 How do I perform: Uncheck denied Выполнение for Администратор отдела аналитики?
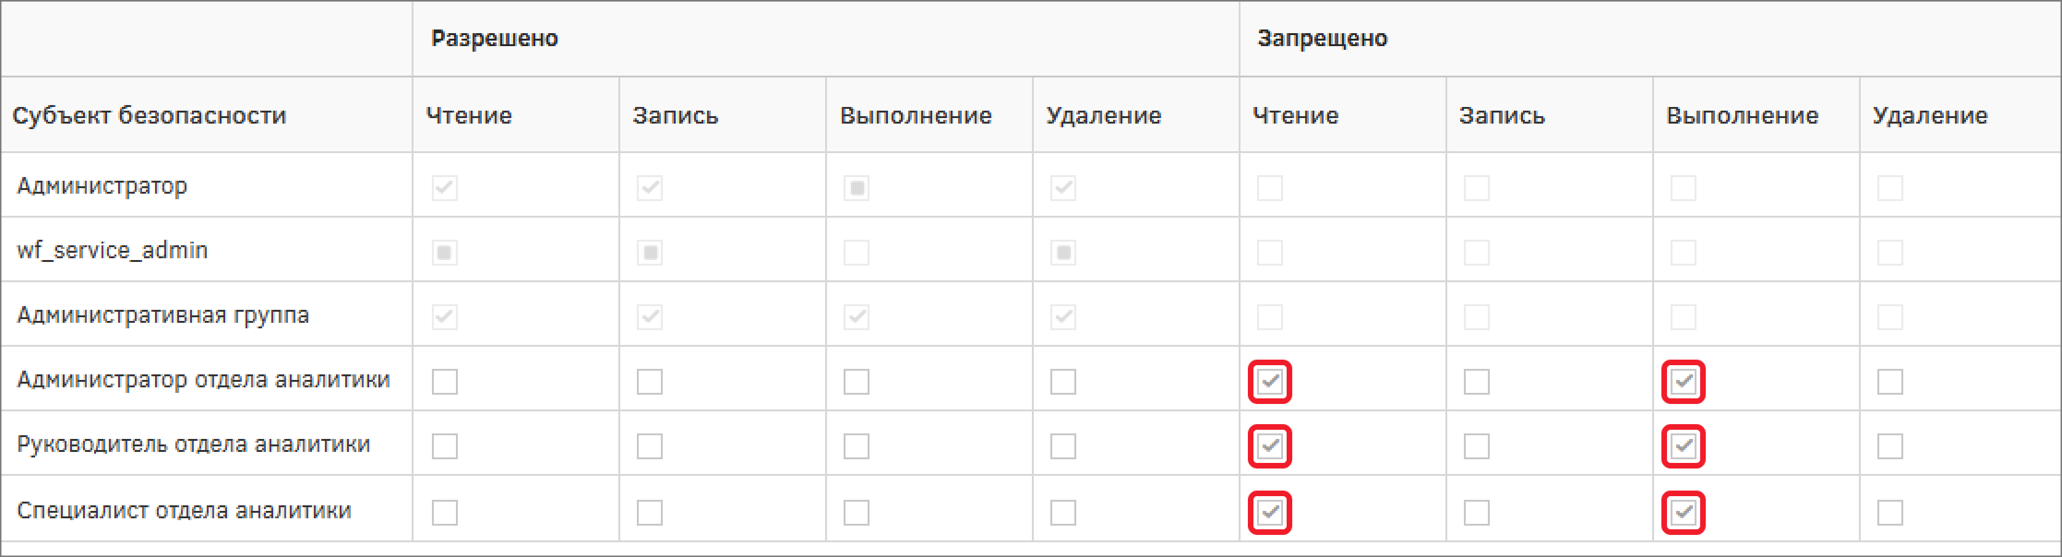tap(1684, 382)
